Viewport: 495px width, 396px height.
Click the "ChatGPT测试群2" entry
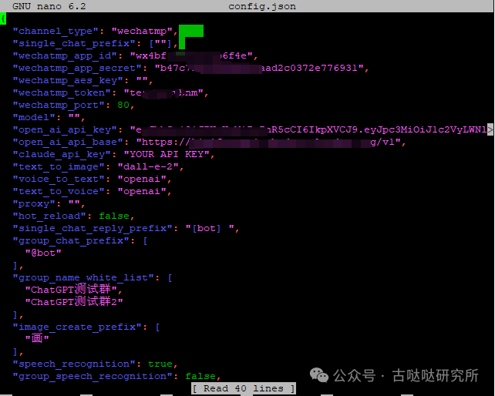[74, 302]
